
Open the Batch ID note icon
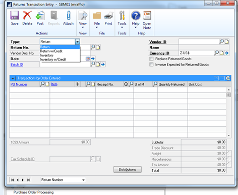click(x=98, y=64)
